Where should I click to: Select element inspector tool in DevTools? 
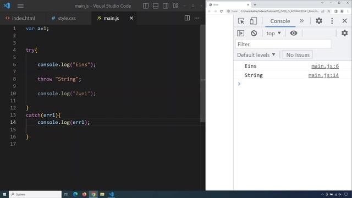(x=241, y=21)
